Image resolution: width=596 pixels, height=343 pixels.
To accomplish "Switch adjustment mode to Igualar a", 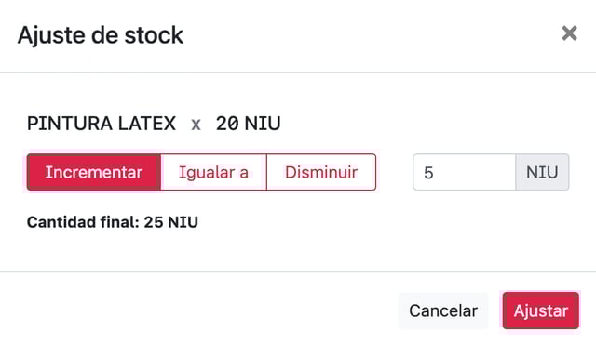I will 213,172.
